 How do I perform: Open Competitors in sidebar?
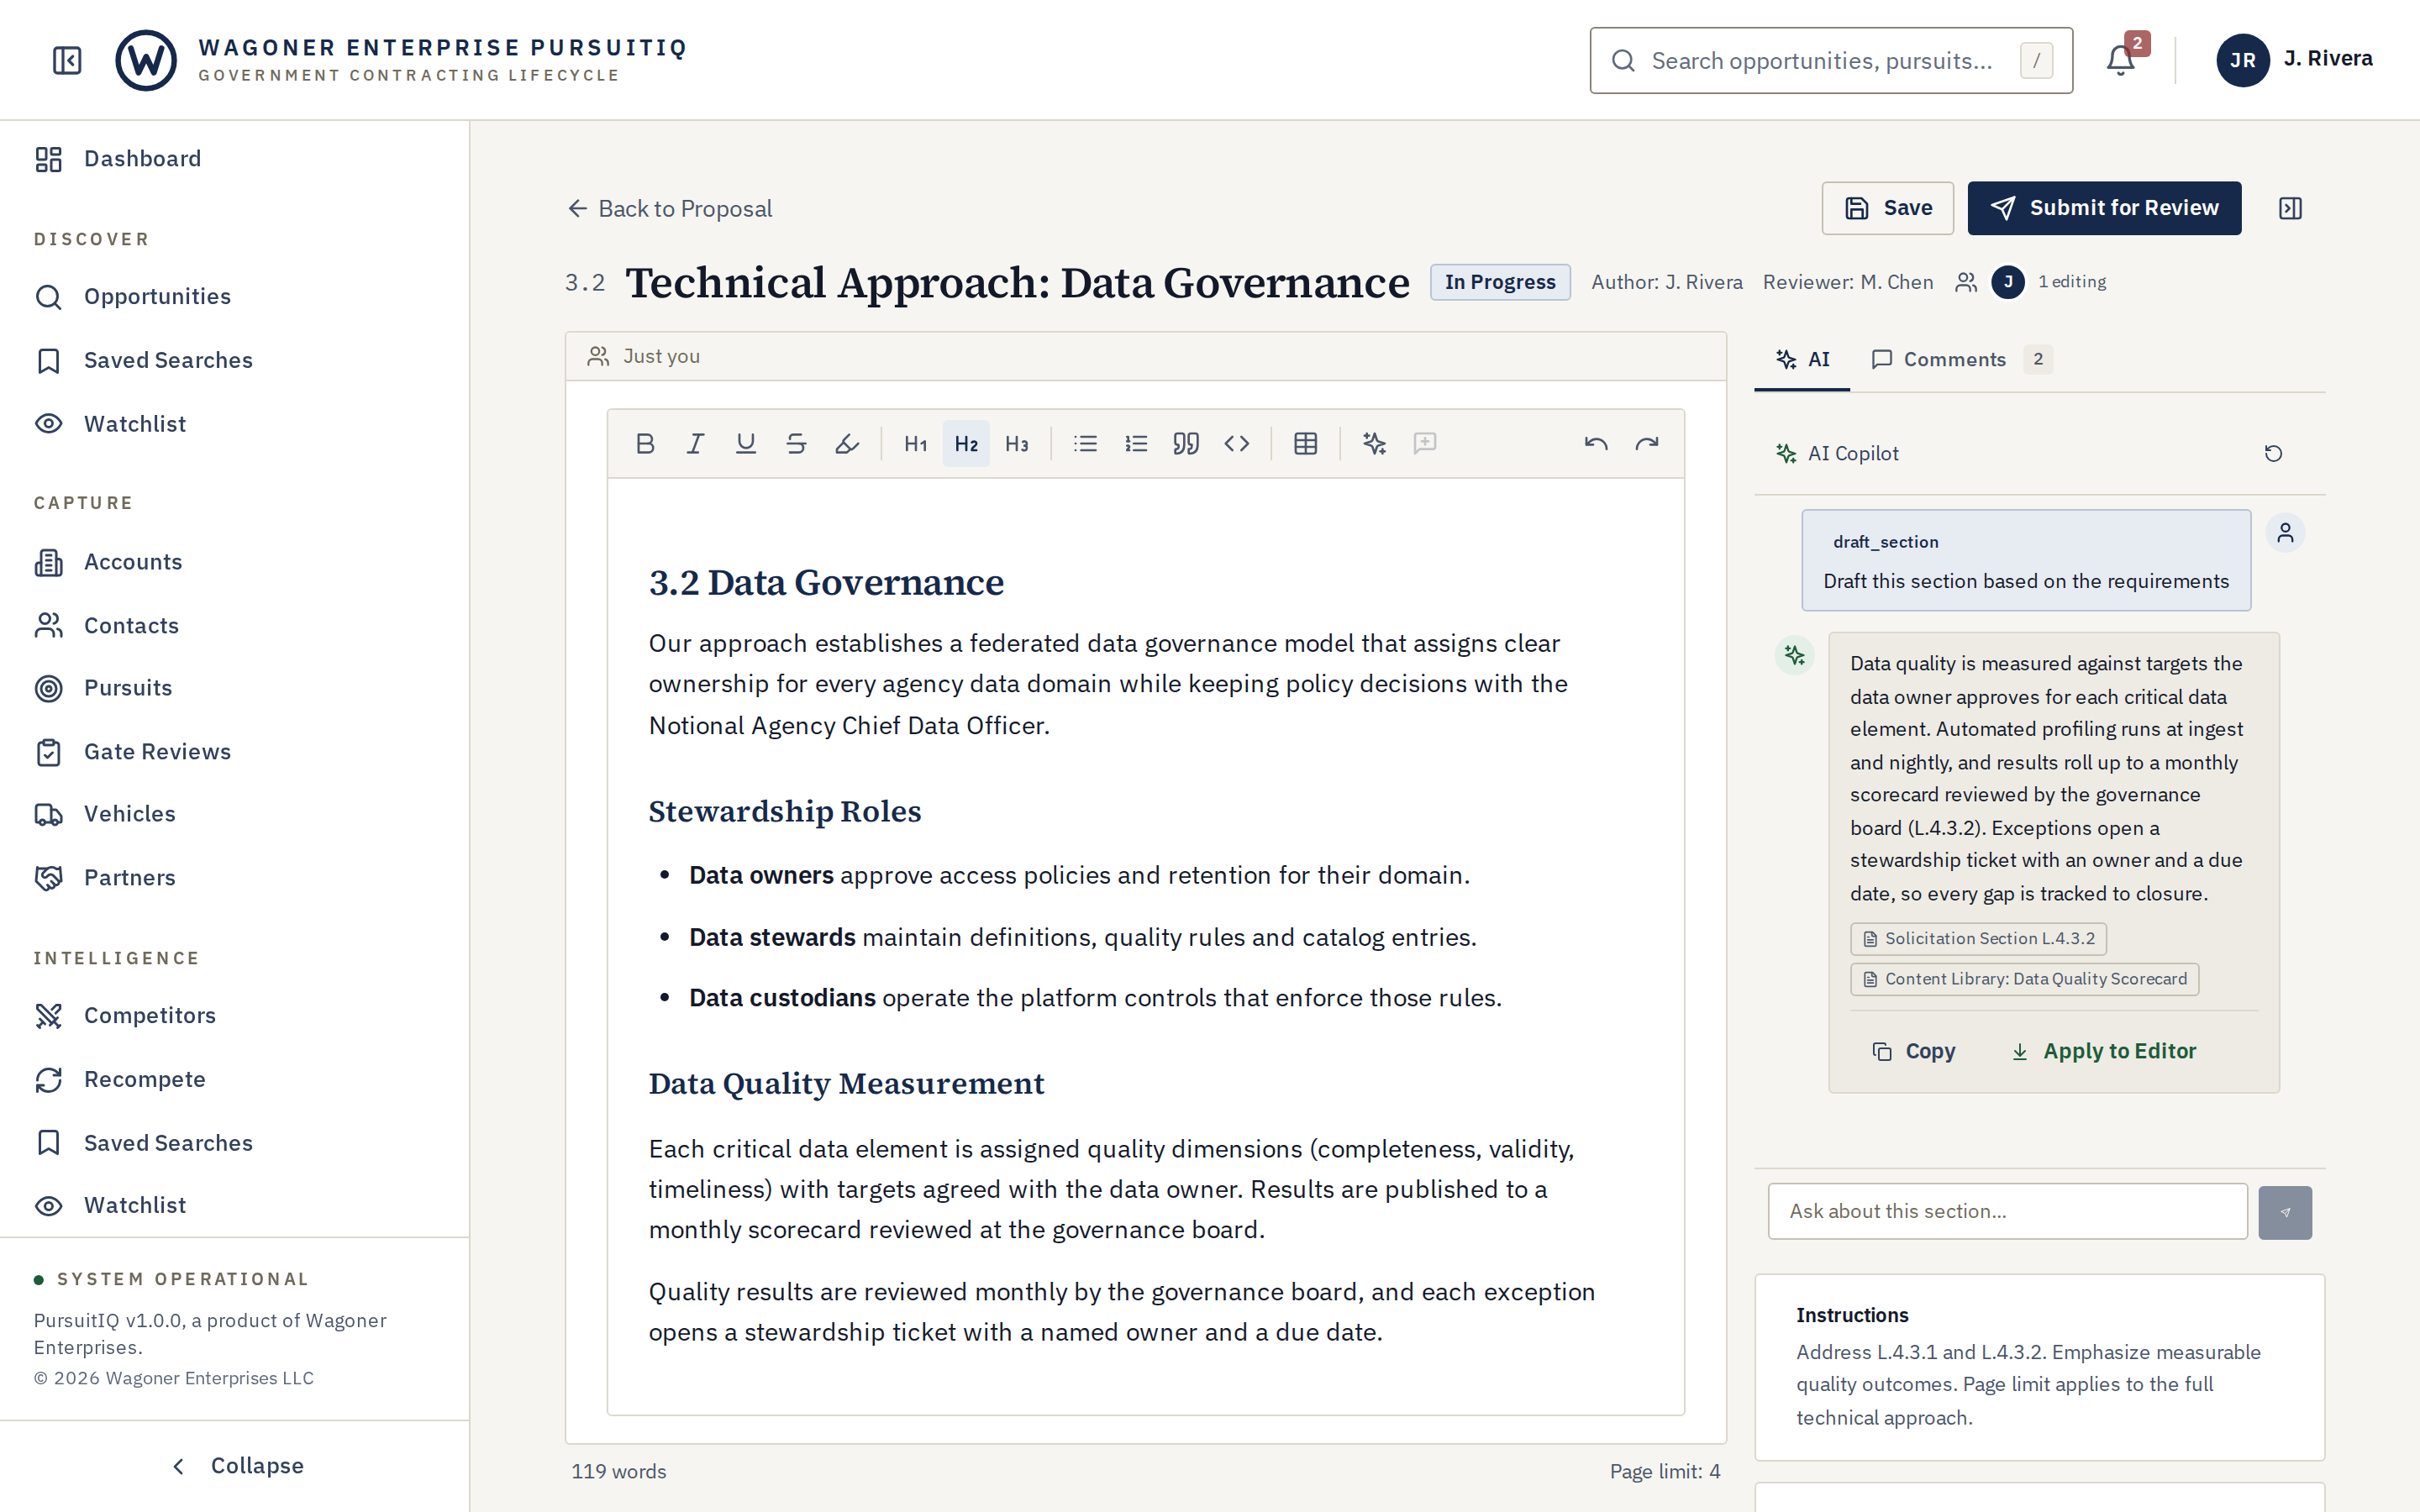[234, 1016]
